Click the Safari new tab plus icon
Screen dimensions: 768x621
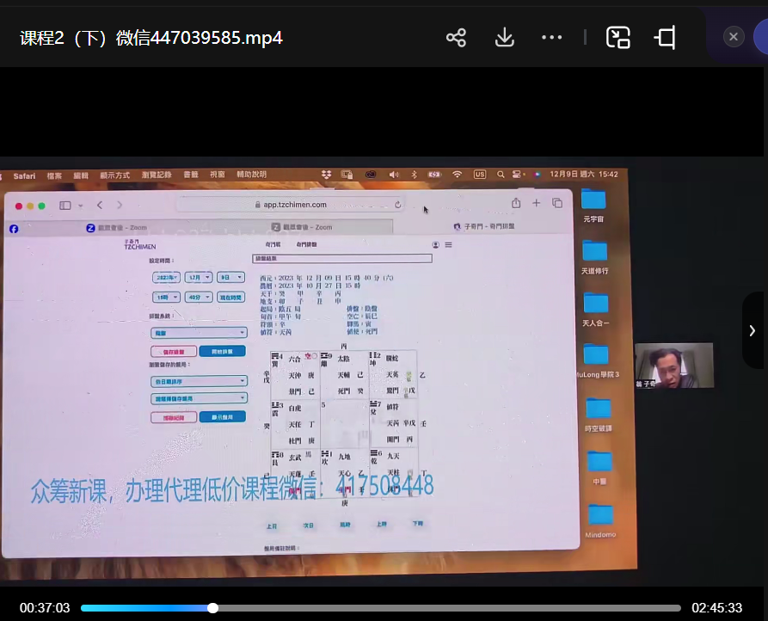536,203
